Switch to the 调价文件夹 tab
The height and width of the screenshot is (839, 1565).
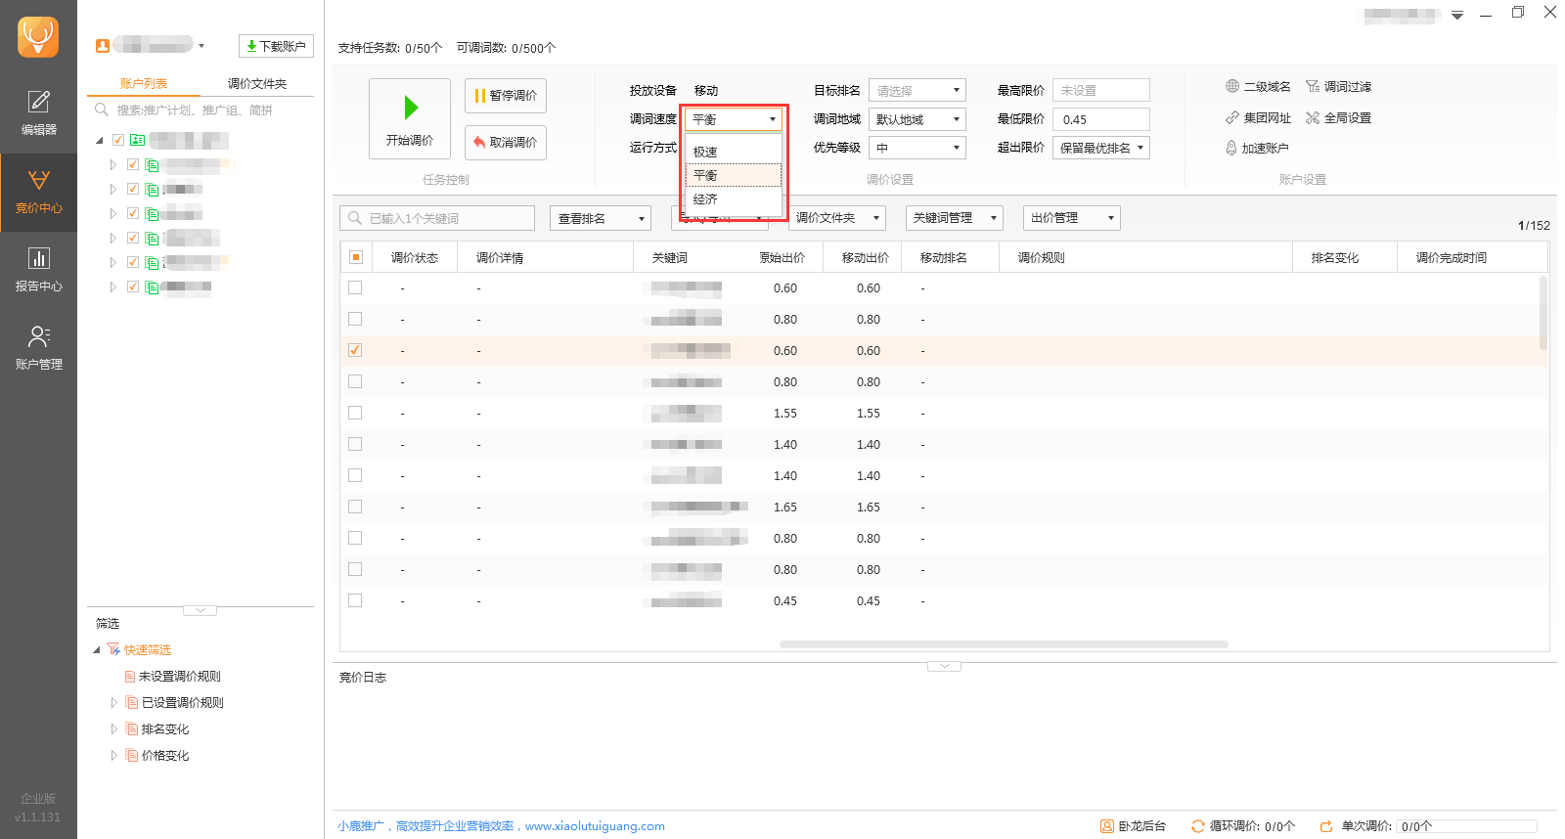point(257,84)
